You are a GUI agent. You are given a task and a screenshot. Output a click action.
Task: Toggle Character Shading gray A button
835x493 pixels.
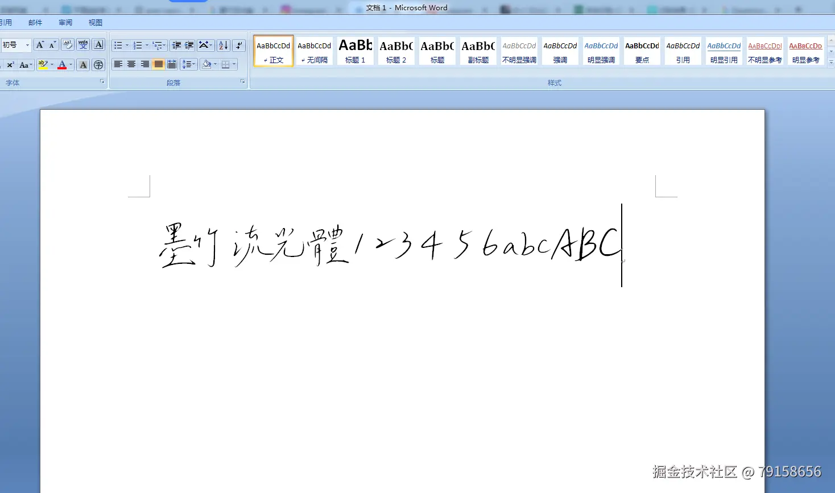(x=83, y=65)
